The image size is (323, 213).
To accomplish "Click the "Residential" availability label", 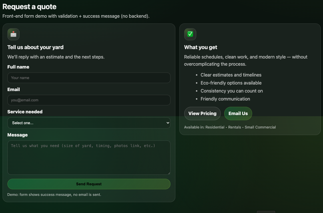I will coord(215,127).
